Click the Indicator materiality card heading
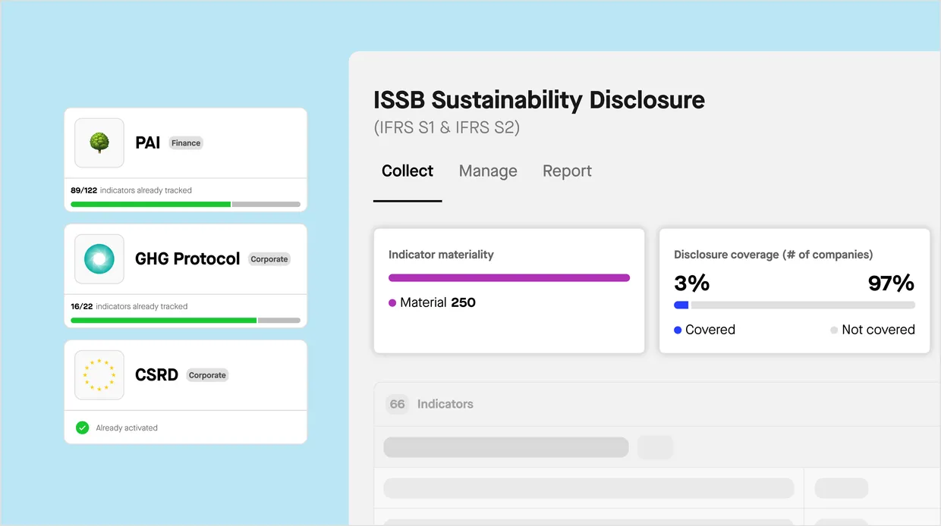Image resolution: width=941 pixels, height=526 pixels. pos(441,255)
